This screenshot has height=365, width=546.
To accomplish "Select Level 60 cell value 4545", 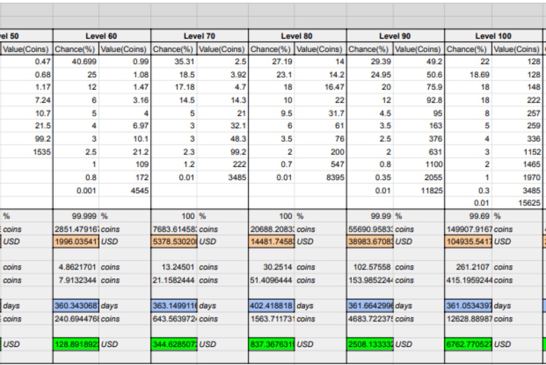I will (125, 190).
